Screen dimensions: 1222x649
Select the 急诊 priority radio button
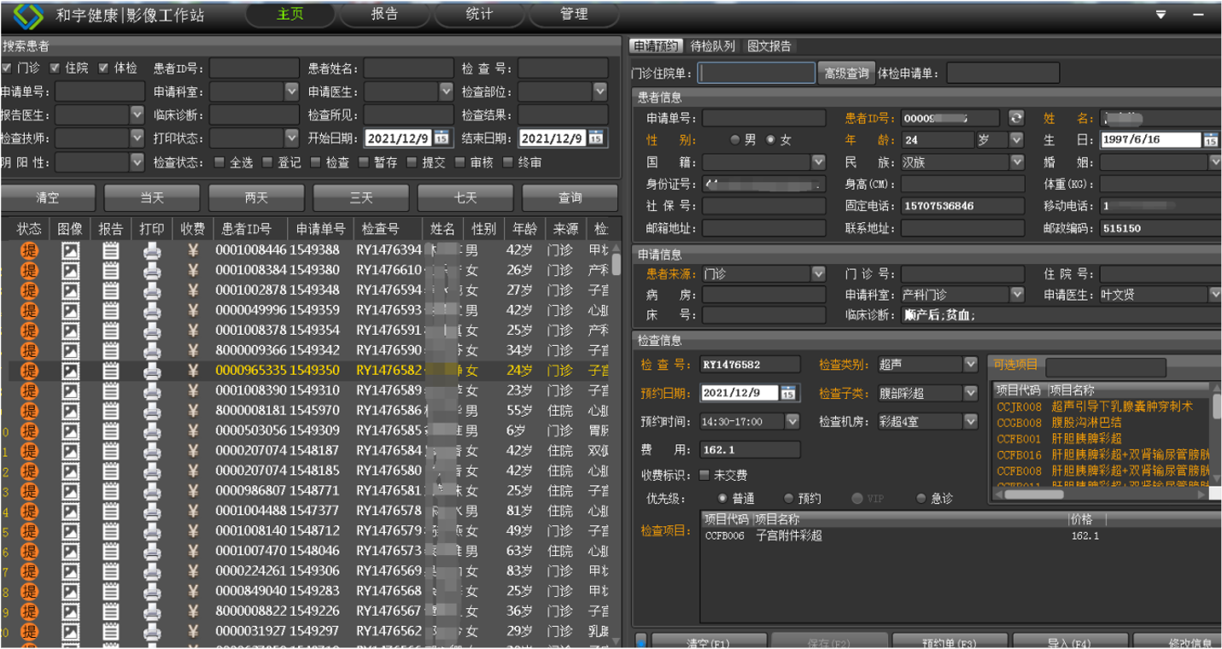point(921,498)
